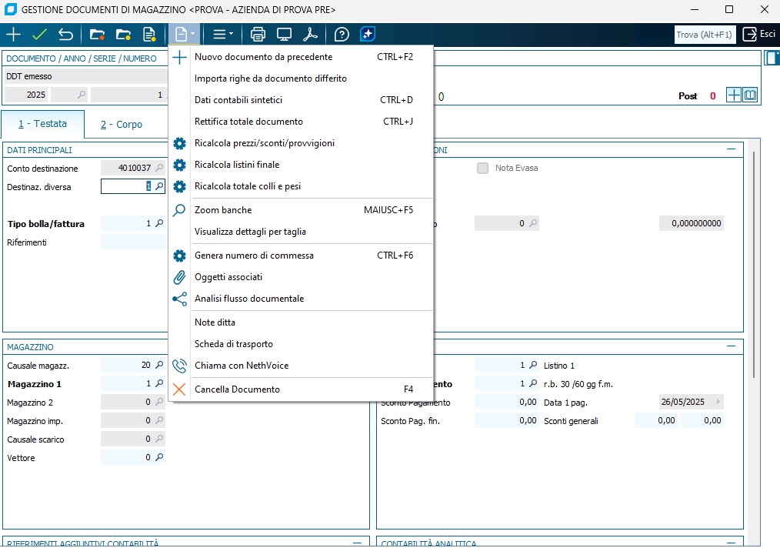
Task: Open the PDF export icon
Action: point(310,35)
